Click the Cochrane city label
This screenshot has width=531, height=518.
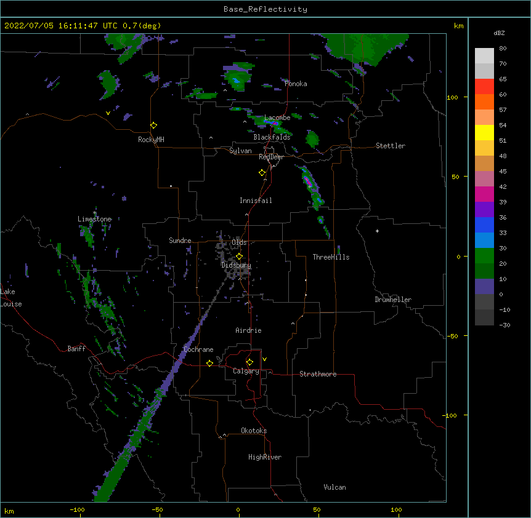click(x=198, y=349)
